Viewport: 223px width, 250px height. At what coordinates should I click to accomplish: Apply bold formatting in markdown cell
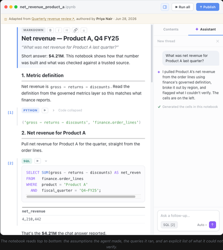50,30
